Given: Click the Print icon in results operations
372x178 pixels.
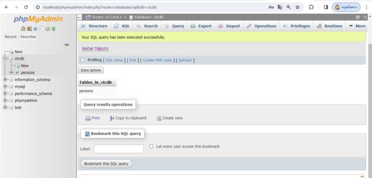Looking at the screenshot, I should (x=88, y=118).
